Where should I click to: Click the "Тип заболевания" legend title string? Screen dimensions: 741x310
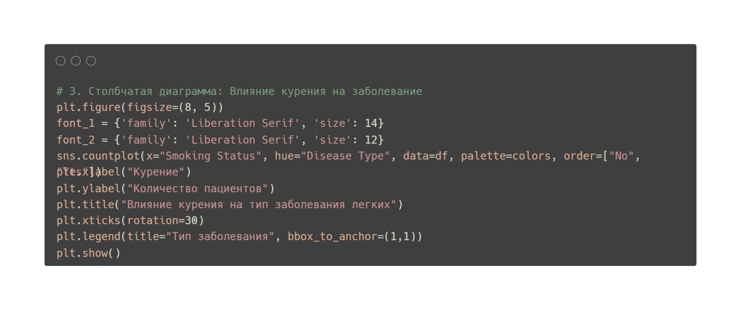point(220,237)
